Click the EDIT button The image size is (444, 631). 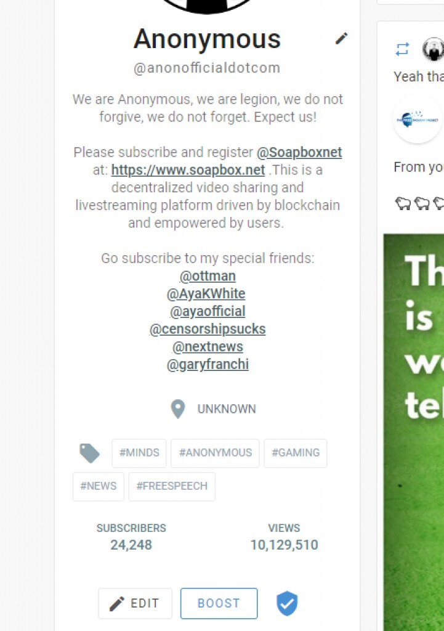click(135, 603)
